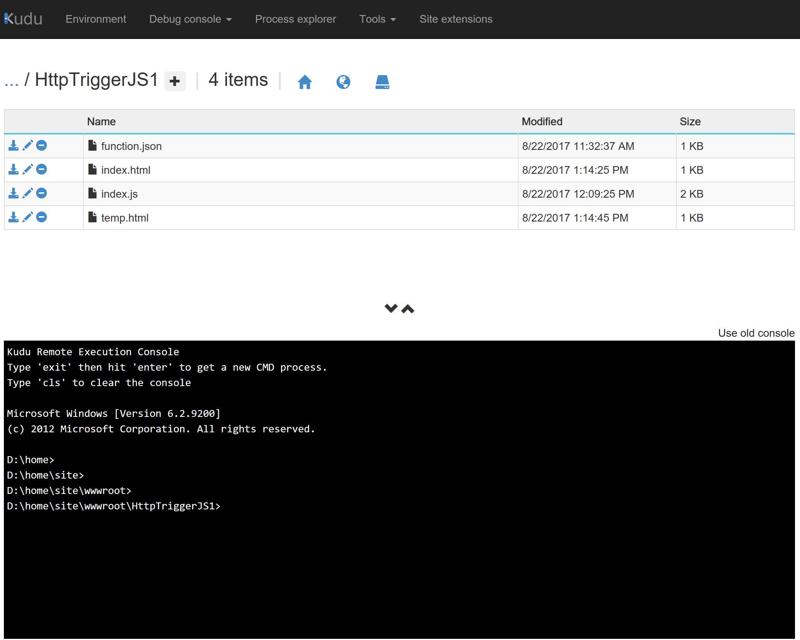The height and width of the screenshot is (640, 800).
Task: Click the plus button to add new item
Action: click(x=175, y=81)
